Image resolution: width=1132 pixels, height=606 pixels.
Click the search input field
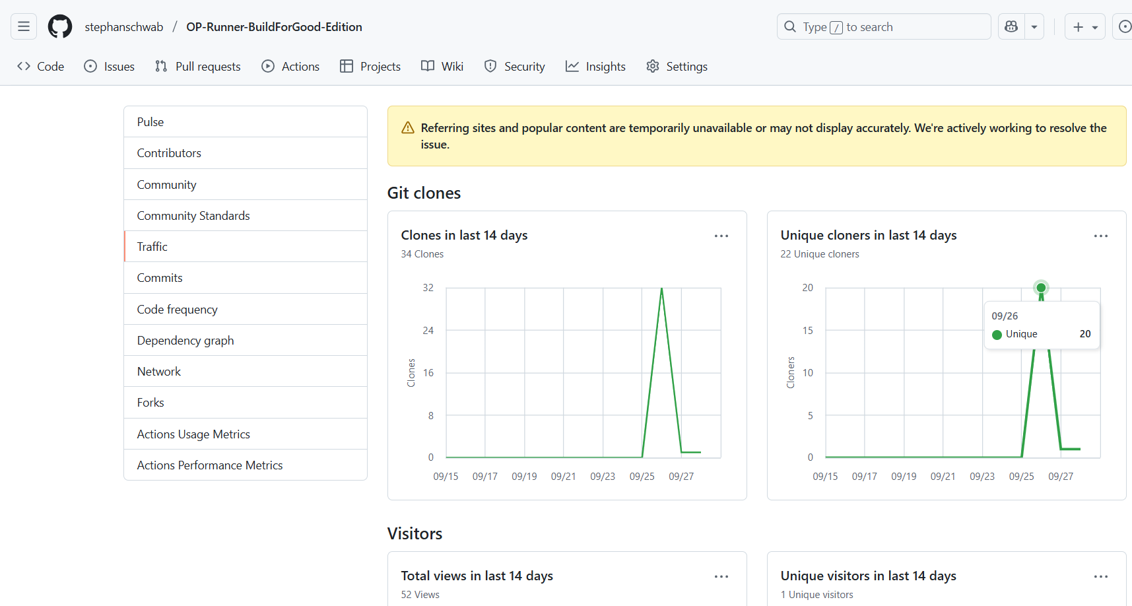tap(884, 27)
